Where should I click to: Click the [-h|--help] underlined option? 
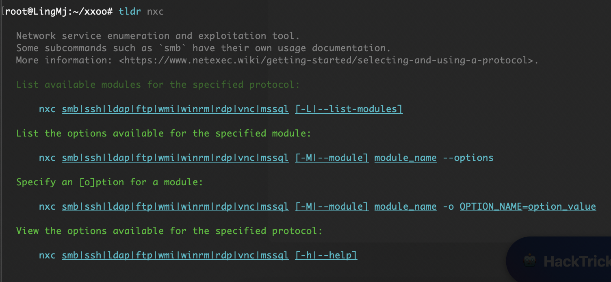(326, 255)
